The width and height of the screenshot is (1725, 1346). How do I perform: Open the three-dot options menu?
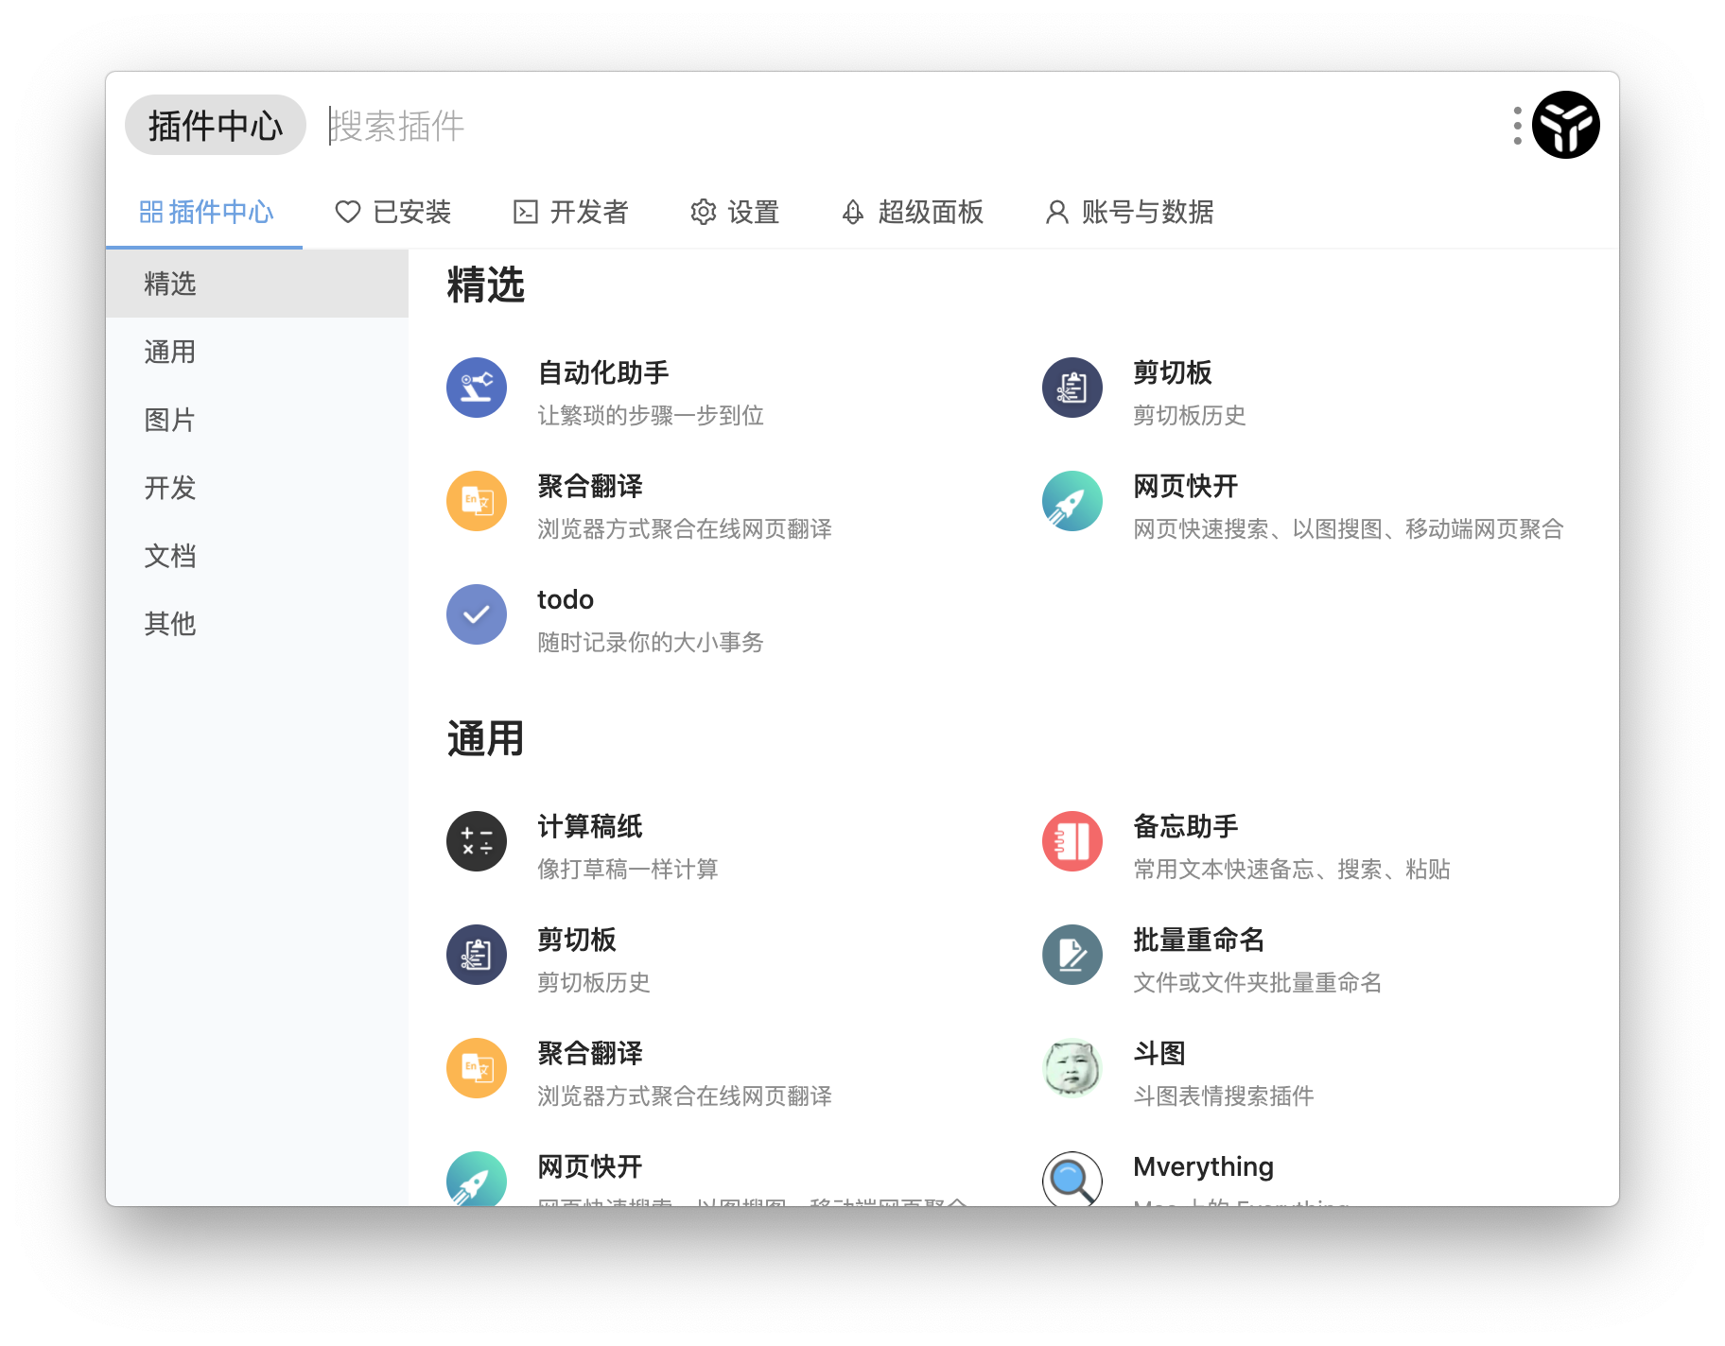pyautogui.click(x=1517, y=123)
